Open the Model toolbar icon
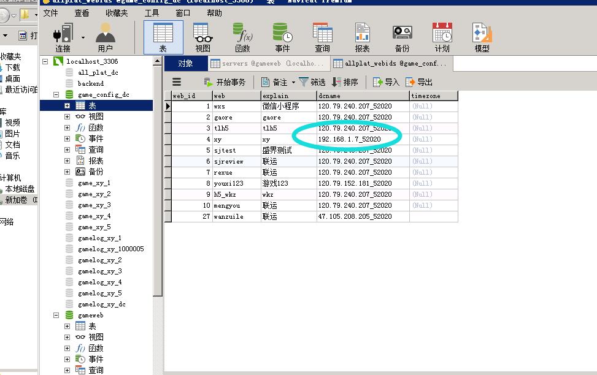Image resolution: width=597 pixels, height=375 pixels. point(482,37)
